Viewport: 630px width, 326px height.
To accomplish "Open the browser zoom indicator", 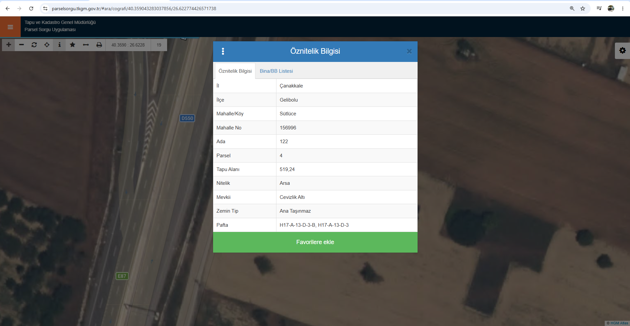I will [572, 9].
